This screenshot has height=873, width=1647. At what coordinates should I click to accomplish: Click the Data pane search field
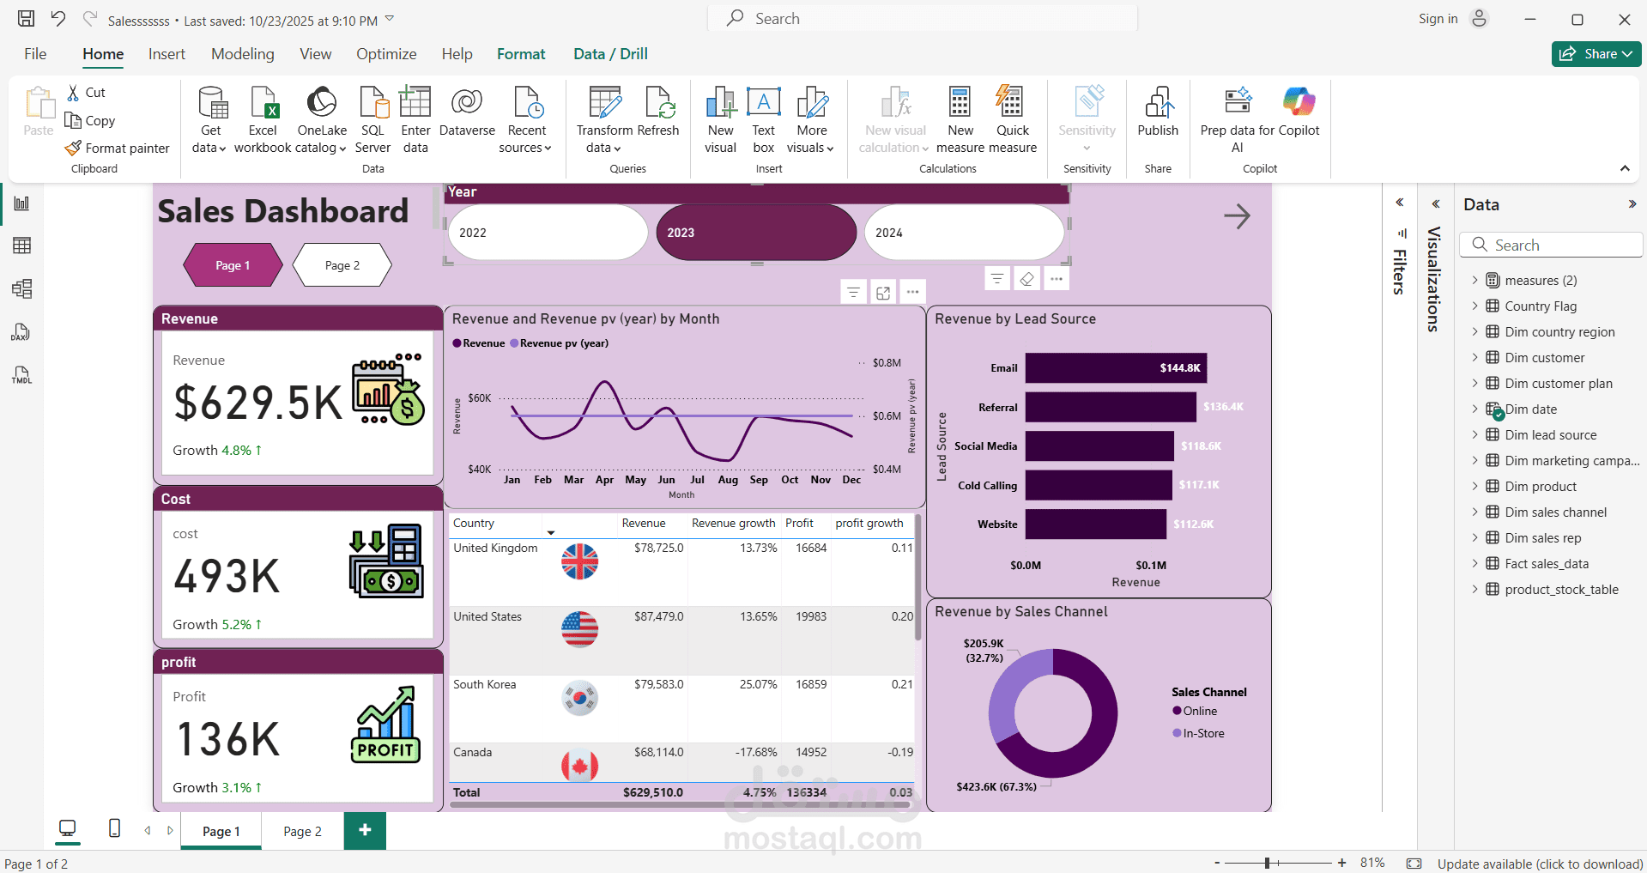pos(1550,245)
